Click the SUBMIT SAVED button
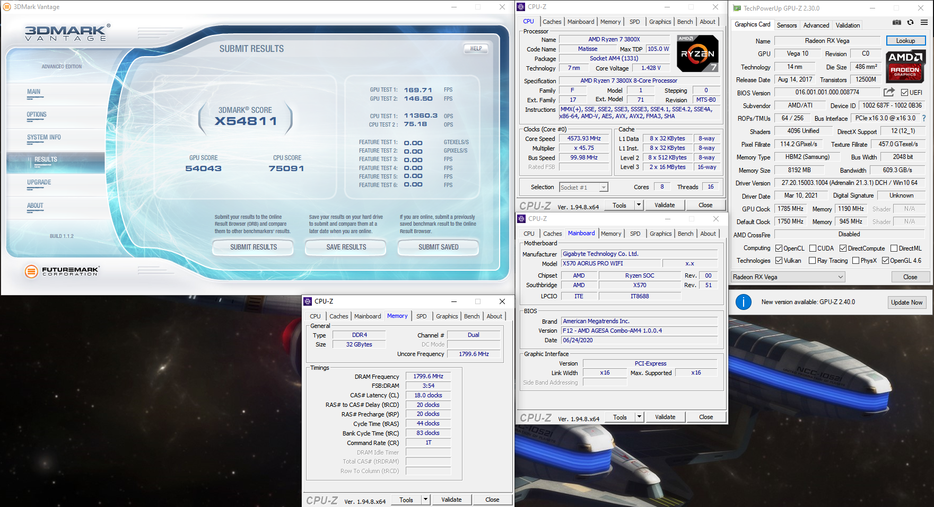The height and width of the screenshot is (507, 934). click(x=438, y=247)
